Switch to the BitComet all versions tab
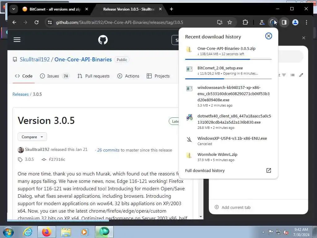The height and width of the screenshot is (238, 317). tap(52, 9)
